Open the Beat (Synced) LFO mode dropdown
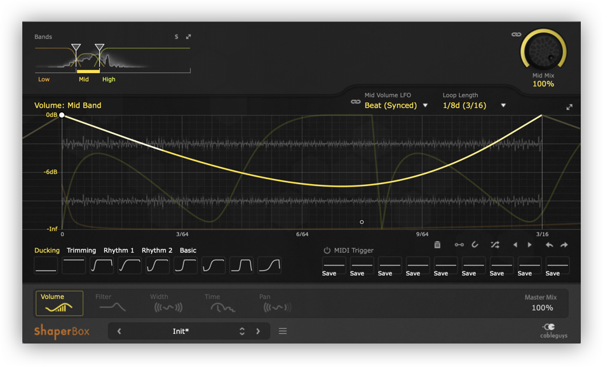Image resolution: width=603 pixels, height=367 pixels. click(x=396, y=105)
